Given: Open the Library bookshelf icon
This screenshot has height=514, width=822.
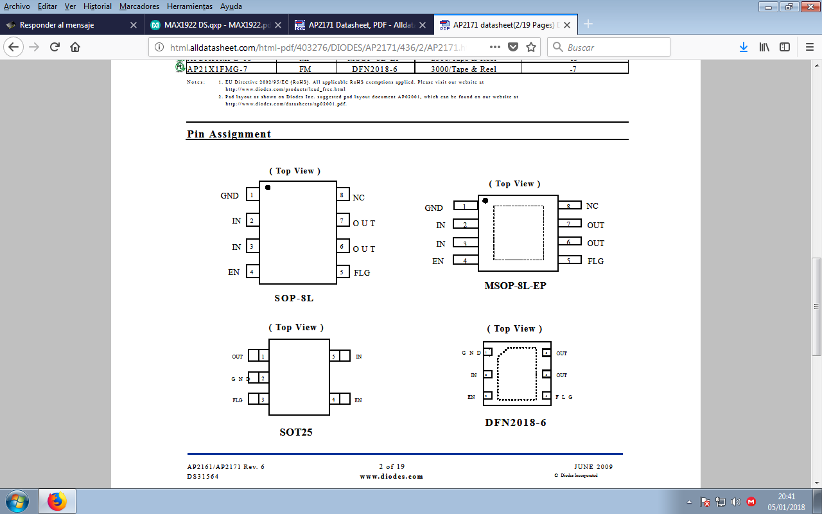Looking at the screenshot, I should pos(764,47).
